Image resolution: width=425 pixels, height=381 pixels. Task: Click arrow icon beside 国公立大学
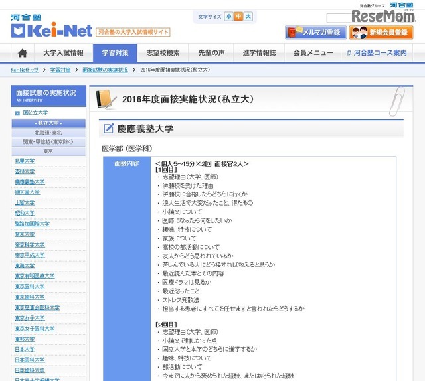[17, 113]
